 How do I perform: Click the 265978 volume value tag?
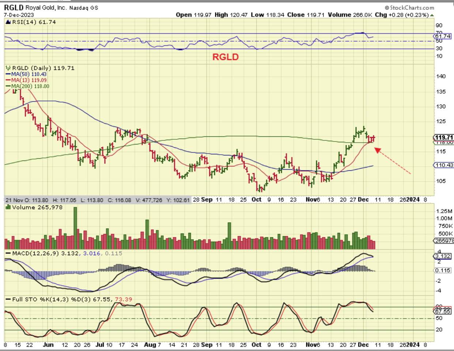[x=444, y=241]
